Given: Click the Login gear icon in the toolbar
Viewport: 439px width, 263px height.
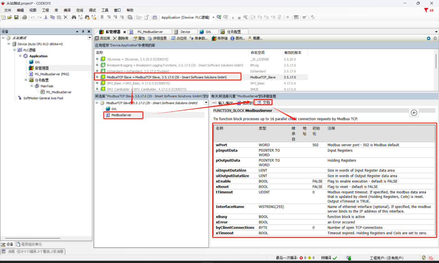Looking at the screenshot, I should (x=219, y=17).
